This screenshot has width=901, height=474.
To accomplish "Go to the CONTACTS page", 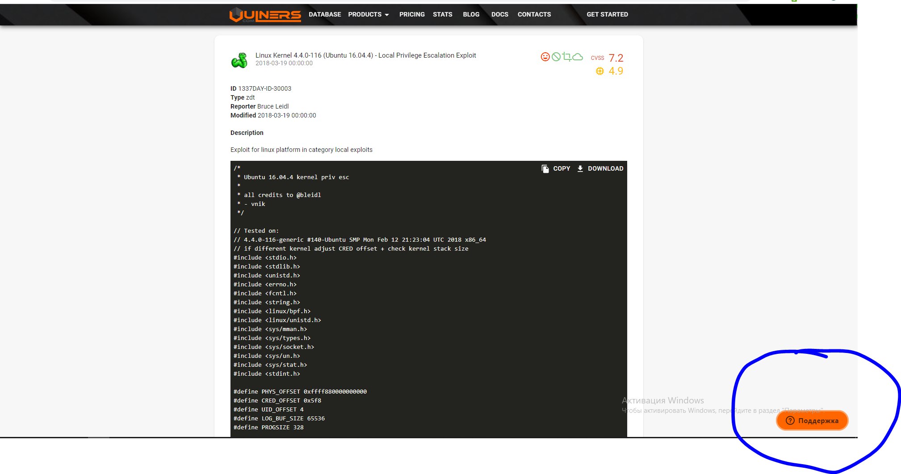I will (x=534, y=14).
